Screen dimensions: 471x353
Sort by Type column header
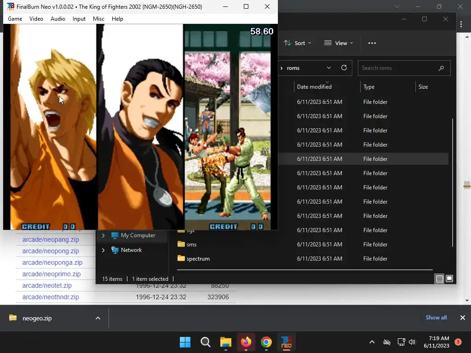[x=369, y=87]
